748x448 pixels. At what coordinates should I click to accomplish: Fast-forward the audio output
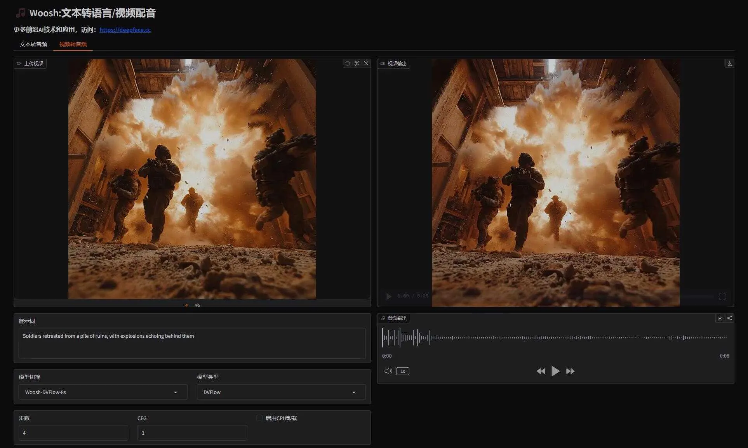click(x=570, y=371)
